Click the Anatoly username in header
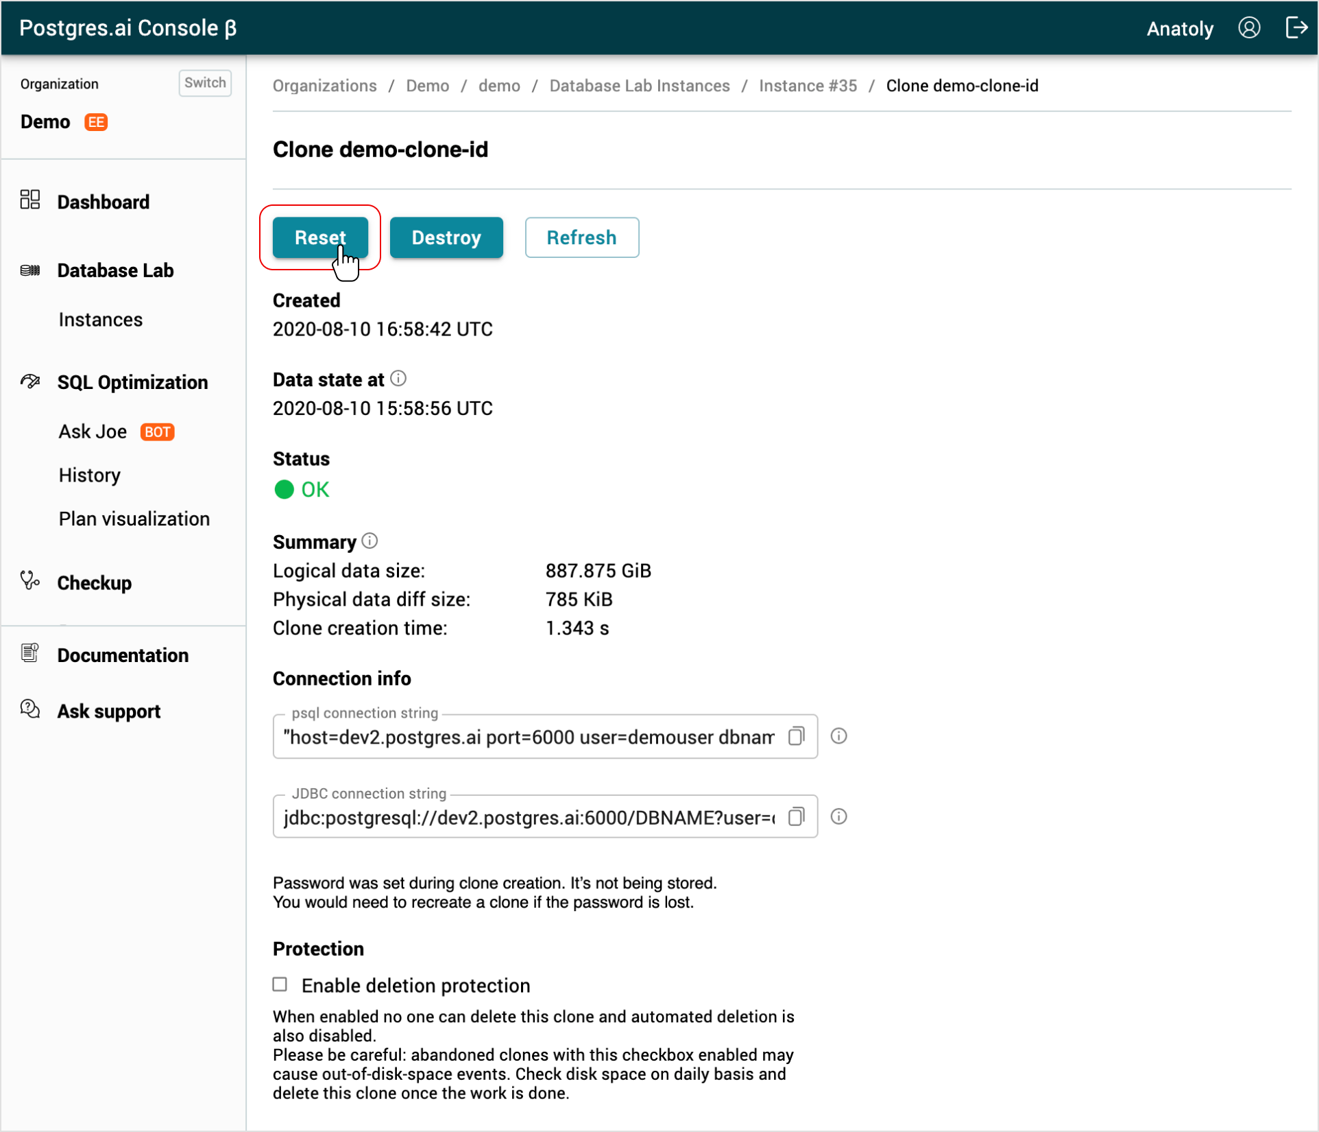This screenshot has height=1132, width=1319. coord(1180,29)
